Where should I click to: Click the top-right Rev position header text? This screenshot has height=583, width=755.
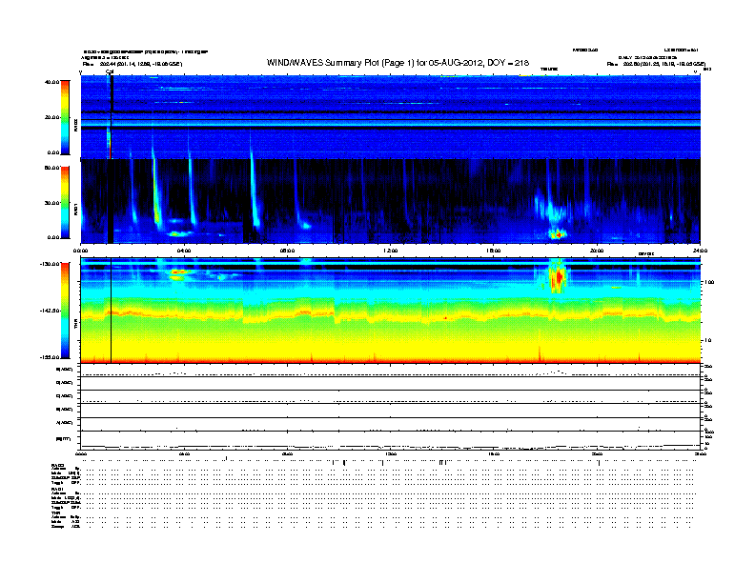tap(656, 64)
